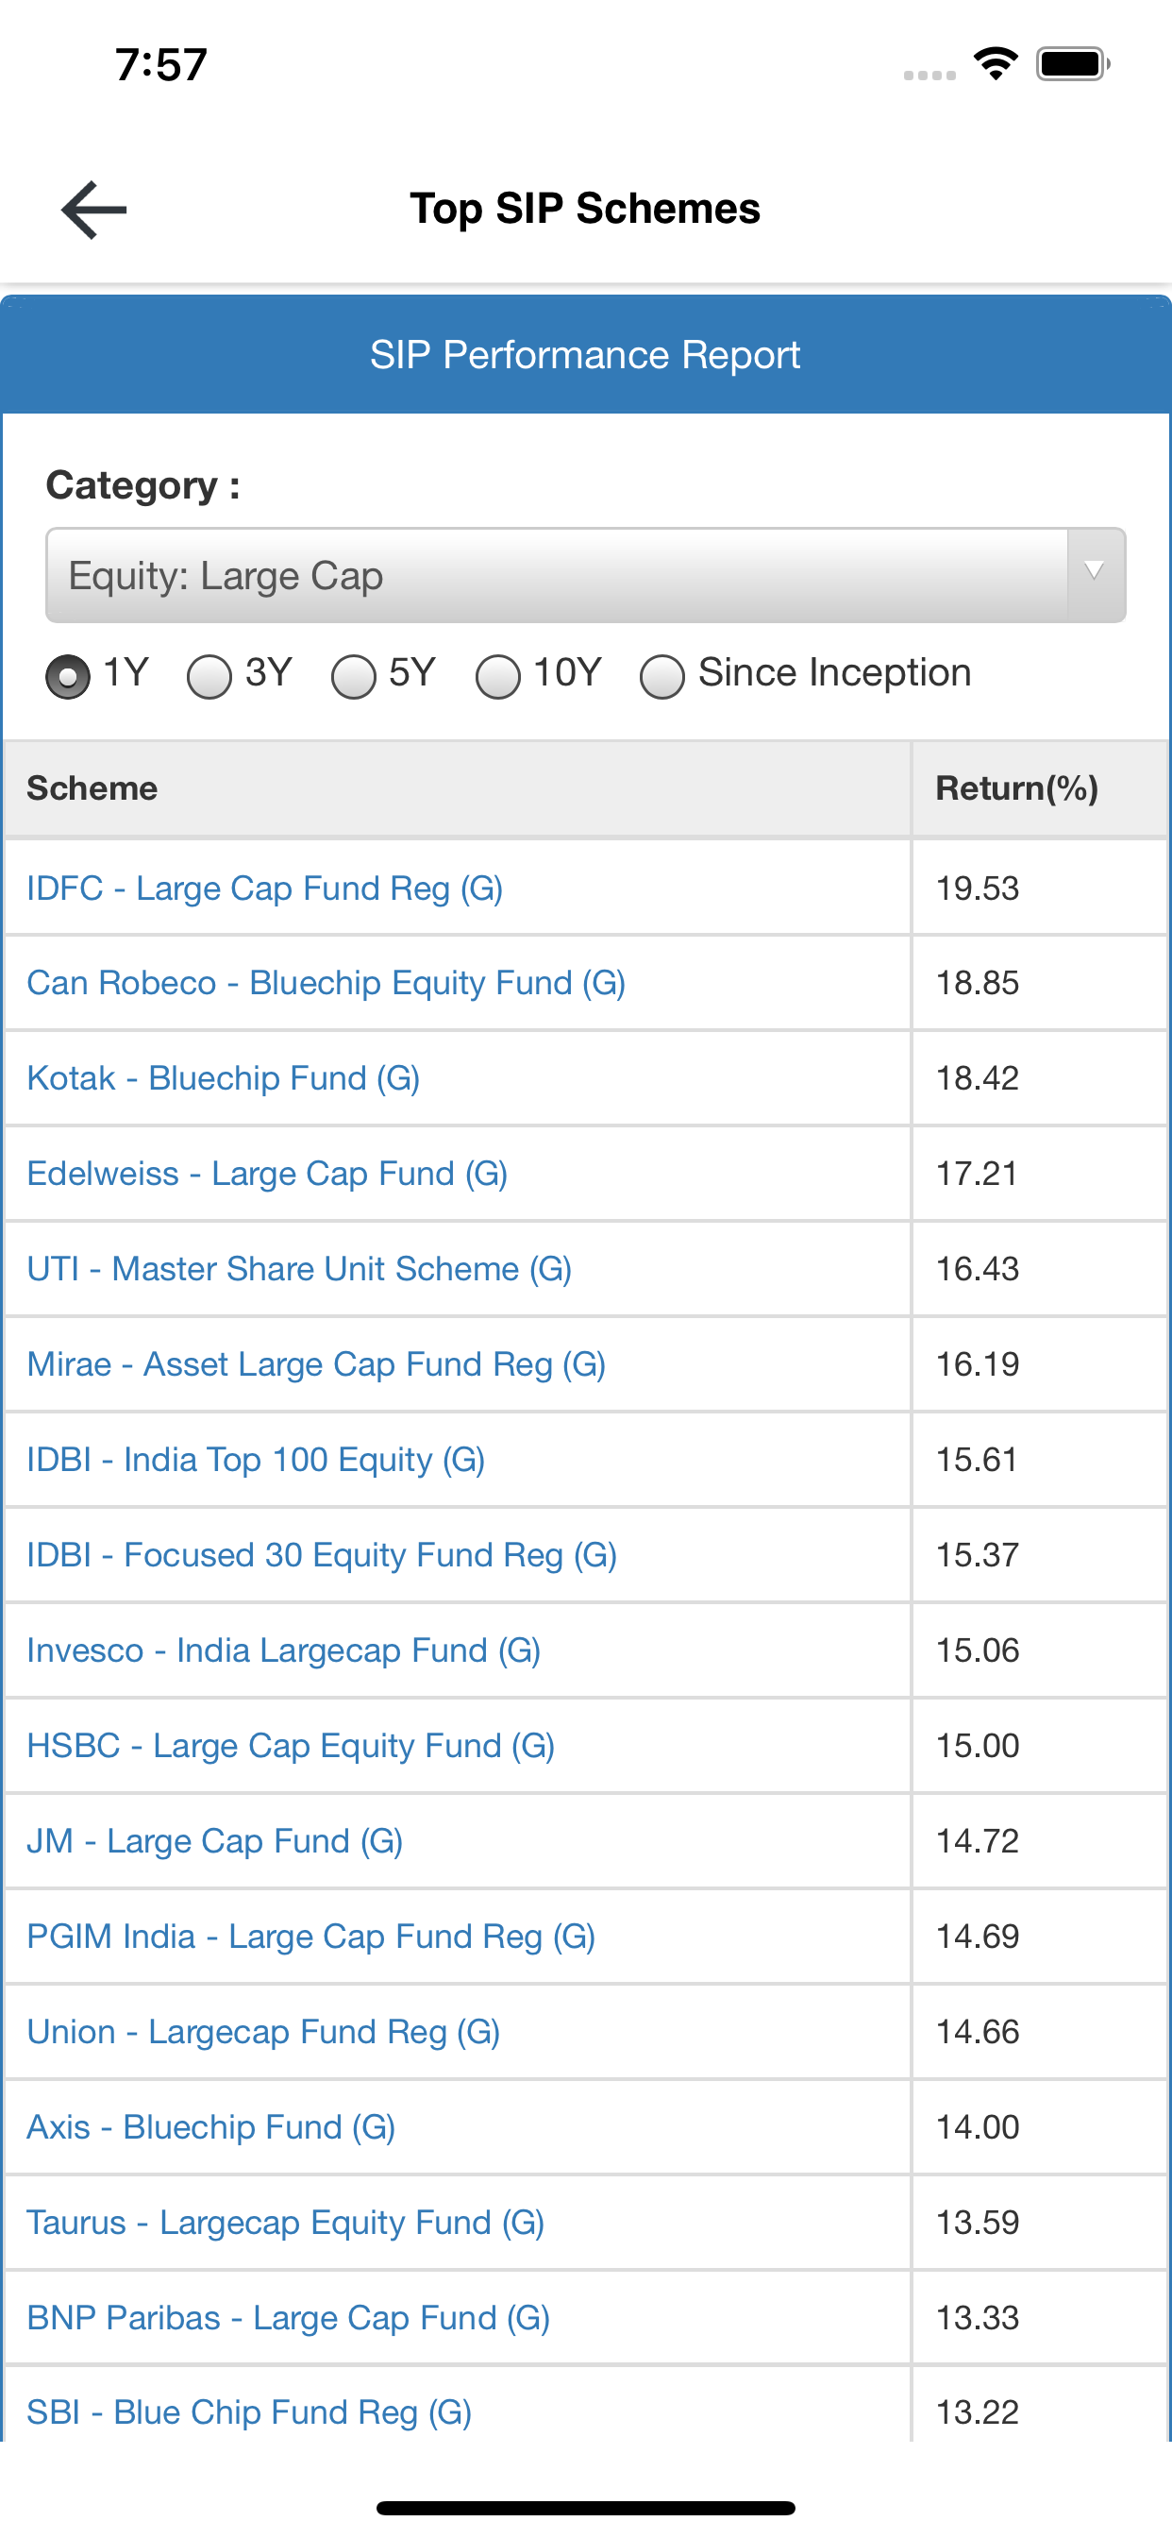Click the 19.53 return value
Image resolution: width=1172 pixels, height=2538 pixels.
pos(977,888)
